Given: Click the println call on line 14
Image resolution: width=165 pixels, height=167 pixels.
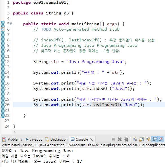Looking at the screenshot, I should point(70,72).
